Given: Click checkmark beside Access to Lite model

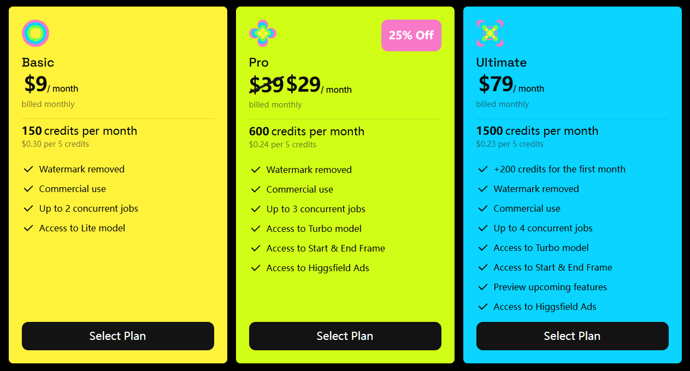Looking at the screenshot, I should pos(28,228).
